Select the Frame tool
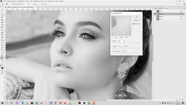The height and width of the screenshot is (105, 186). click(x=2, y=22)
